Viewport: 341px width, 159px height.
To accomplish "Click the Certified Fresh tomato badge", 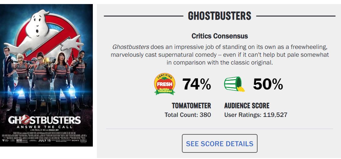I will tap(165, 84).
